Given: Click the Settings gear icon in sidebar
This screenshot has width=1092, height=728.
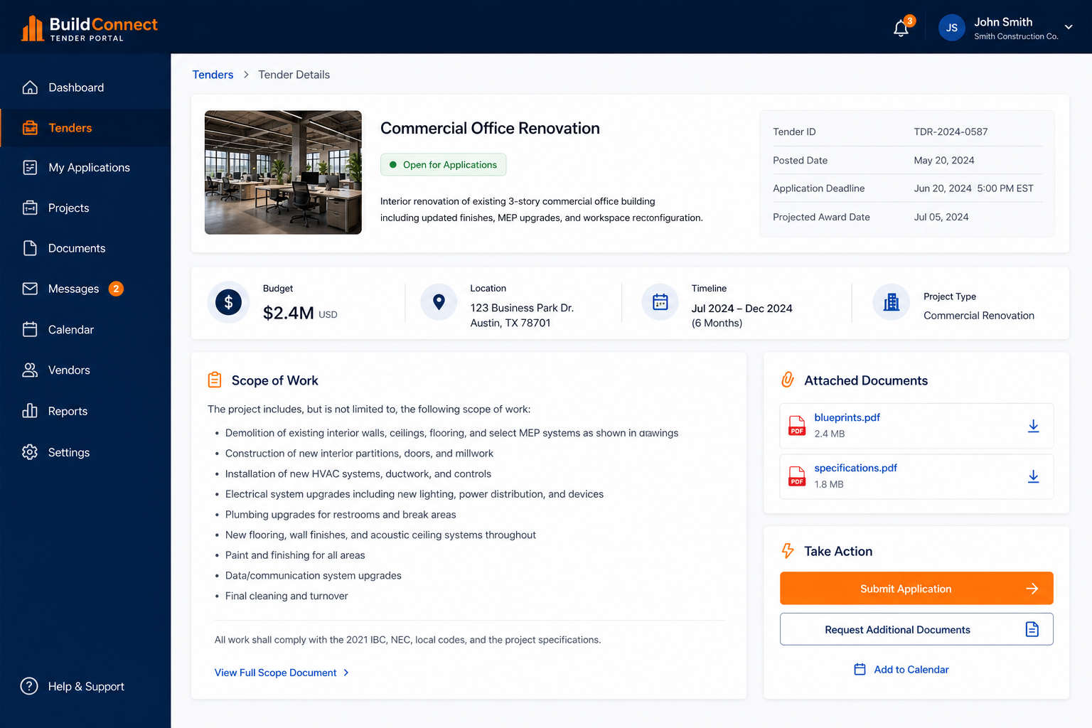Looking at the screenshot, I should 30,452.
